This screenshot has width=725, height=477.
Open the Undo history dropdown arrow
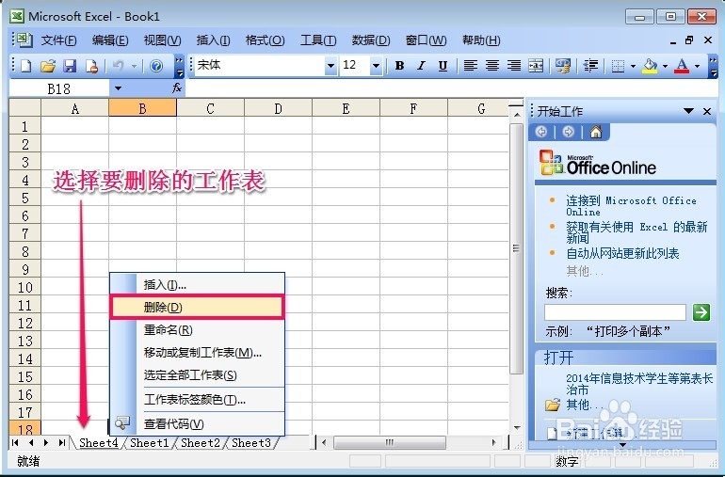click(134, 66)
